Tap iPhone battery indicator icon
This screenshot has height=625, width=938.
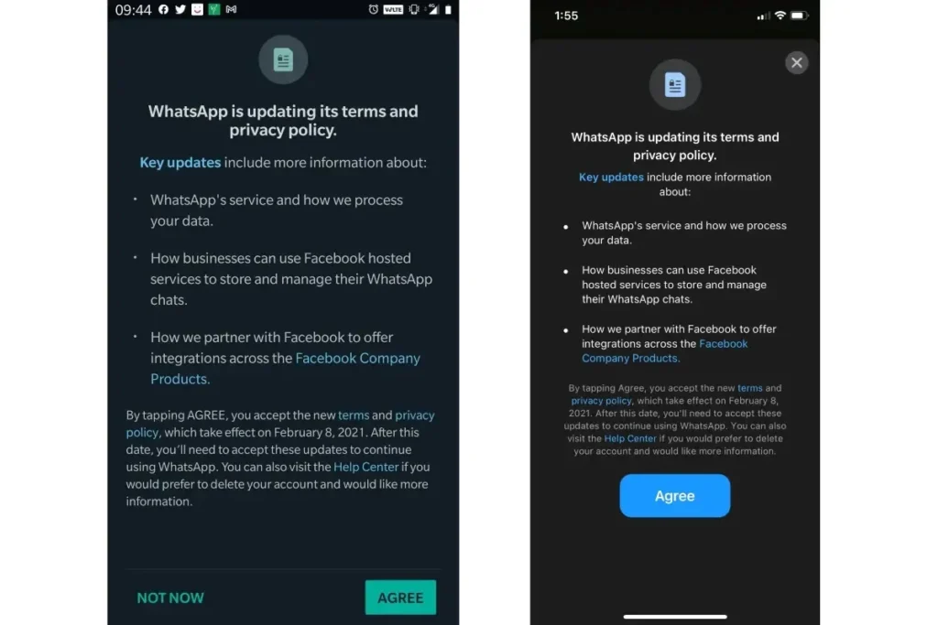coord(799,16)
